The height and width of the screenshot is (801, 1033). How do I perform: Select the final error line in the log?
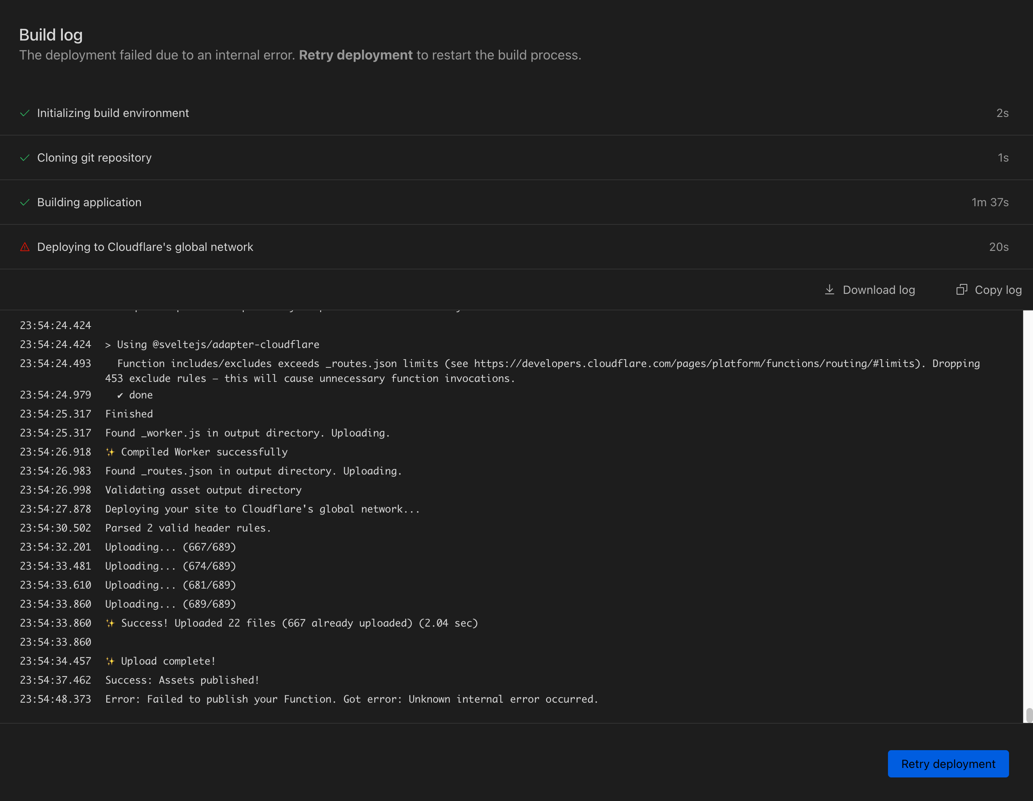352,699
